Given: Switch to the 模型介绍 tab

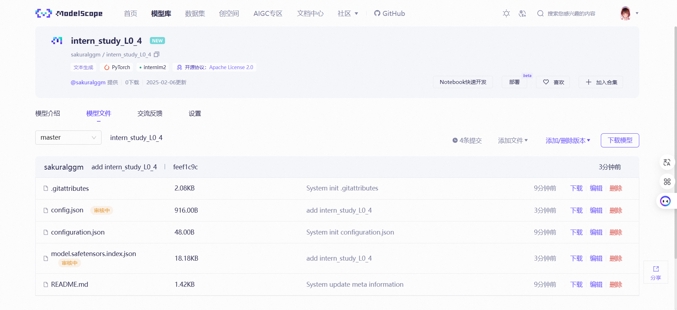Looking at the screenshot, I should (x=48, y=113).
